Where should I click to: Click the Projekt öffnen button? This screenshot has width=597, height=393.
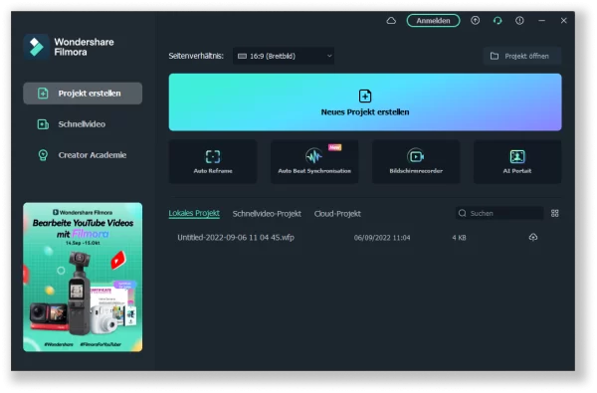[x=522, y=56]
